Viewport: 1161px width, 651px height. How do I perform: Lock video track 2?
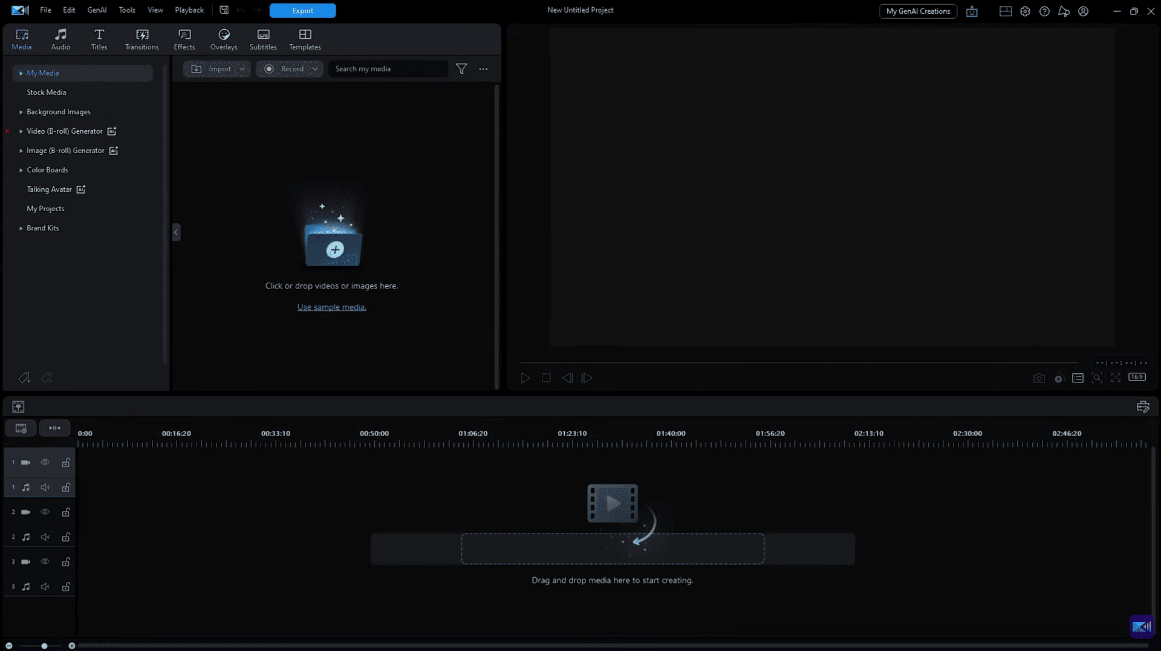[66, 512]
